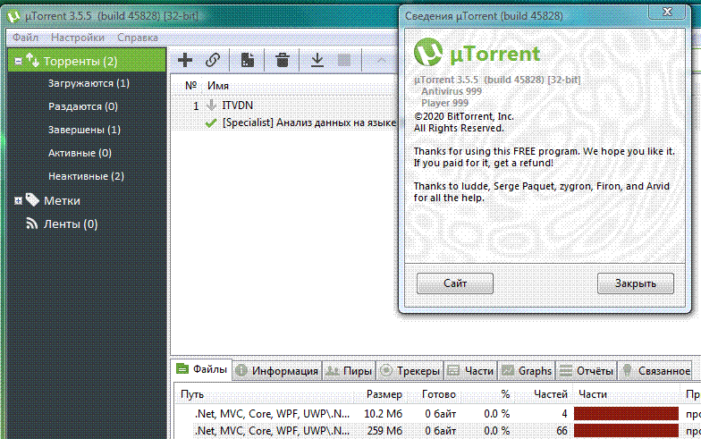Select Неактивные (2) category
The height and width of the screenshot is (439, 701).
pyautogui.click(x=86, y=176)
